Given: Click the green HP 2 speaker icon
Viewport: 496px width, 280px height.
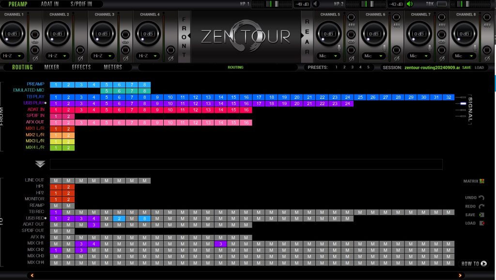Looking at the screenshot, I should pyautogui.click(x=410, y=4).
